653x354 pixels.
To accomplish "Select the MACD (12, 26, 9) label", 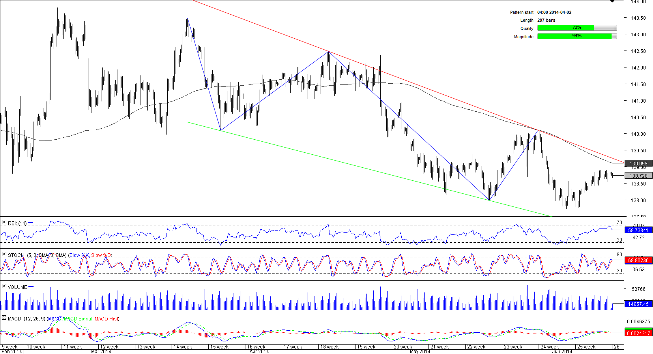I will 26,319.
